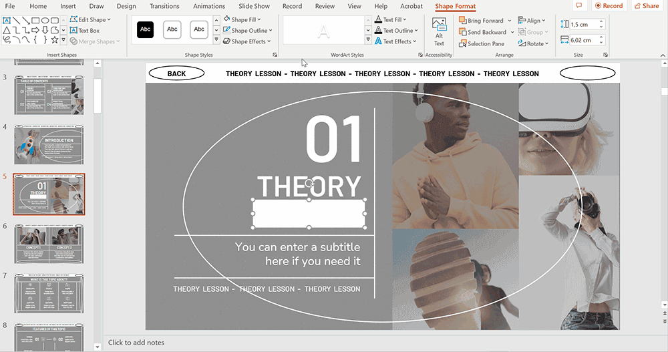This screenshot has width=668, height=352.
Task: Select slide 6 thumbnail
Action: click(x=49, y=245)
